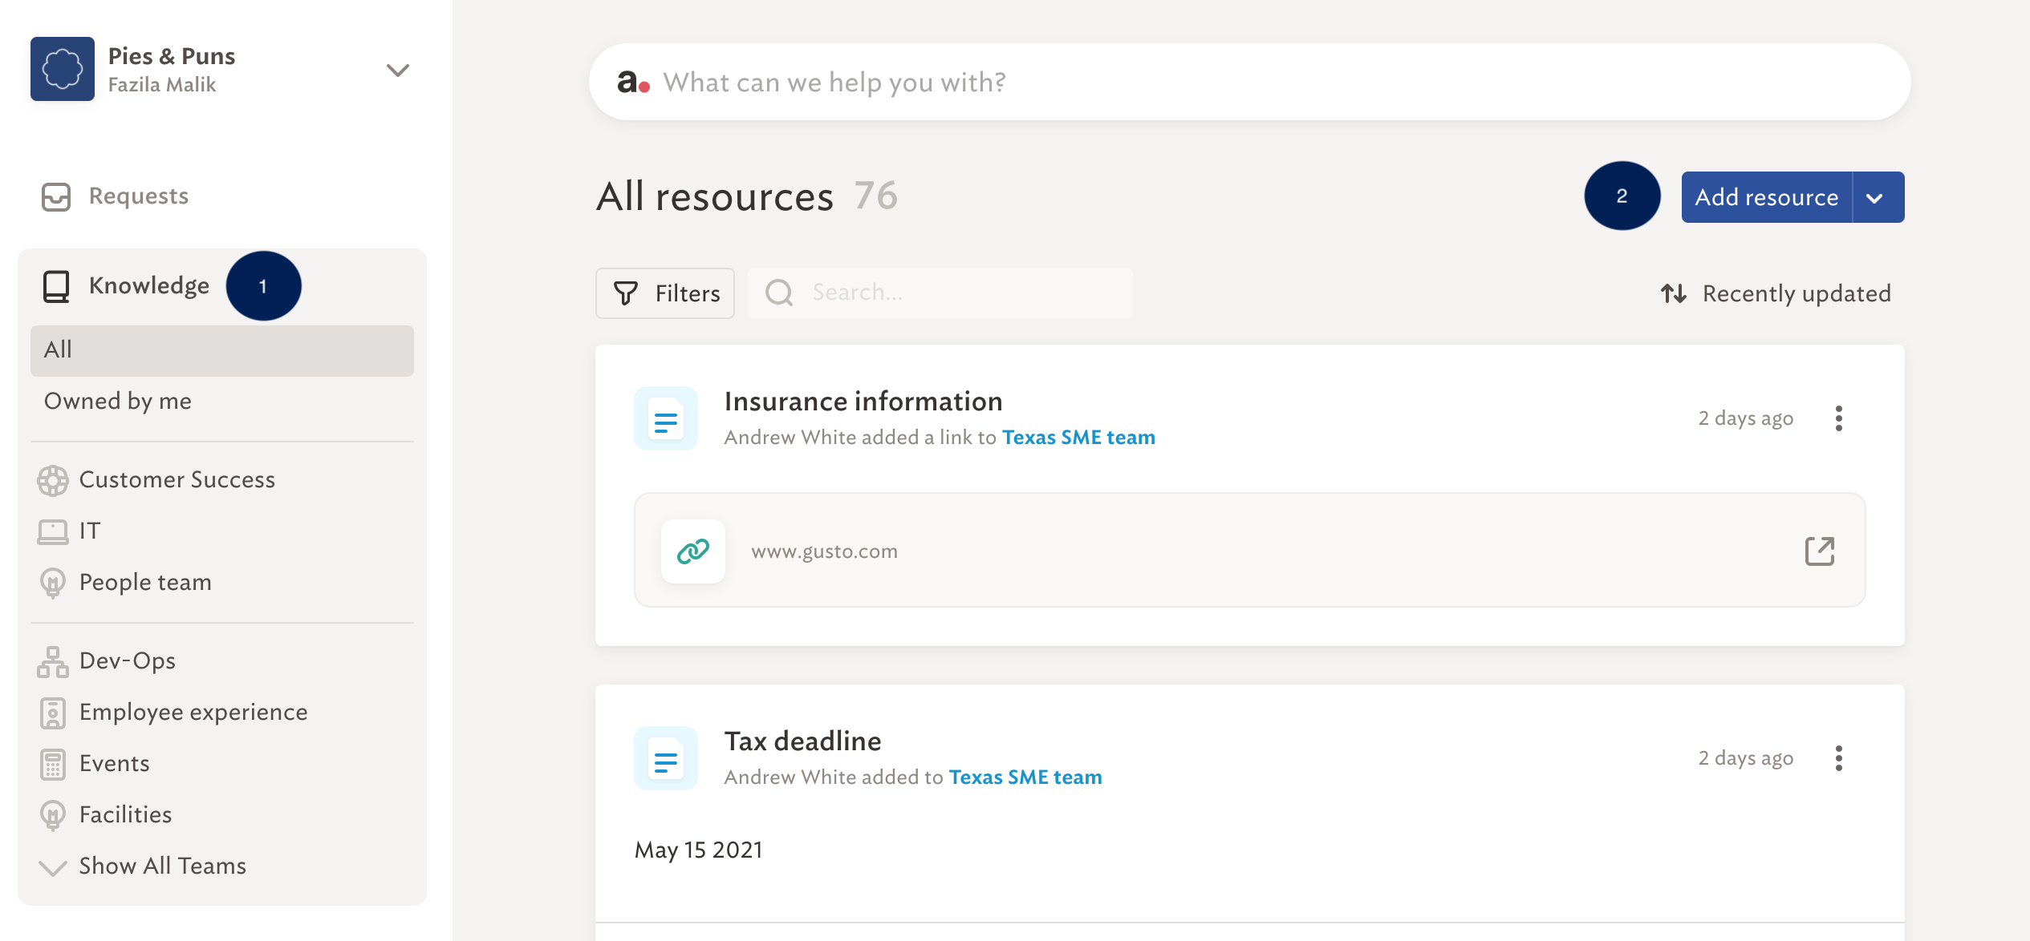The image size is (2030, 941).
Task: Click the teal chain link icon
Action: [x=693, y=551]
